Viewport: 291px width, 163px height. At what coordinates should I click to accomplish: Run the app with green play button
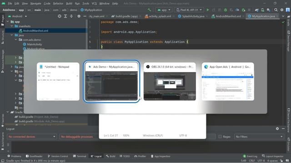pos(208,10)
